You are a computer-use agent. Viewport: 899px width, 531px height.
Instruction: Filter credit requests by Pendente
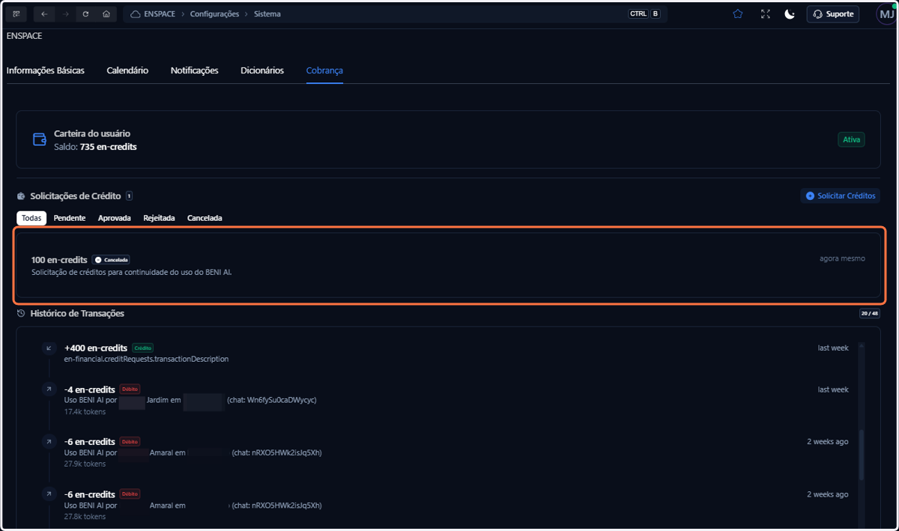70,218
